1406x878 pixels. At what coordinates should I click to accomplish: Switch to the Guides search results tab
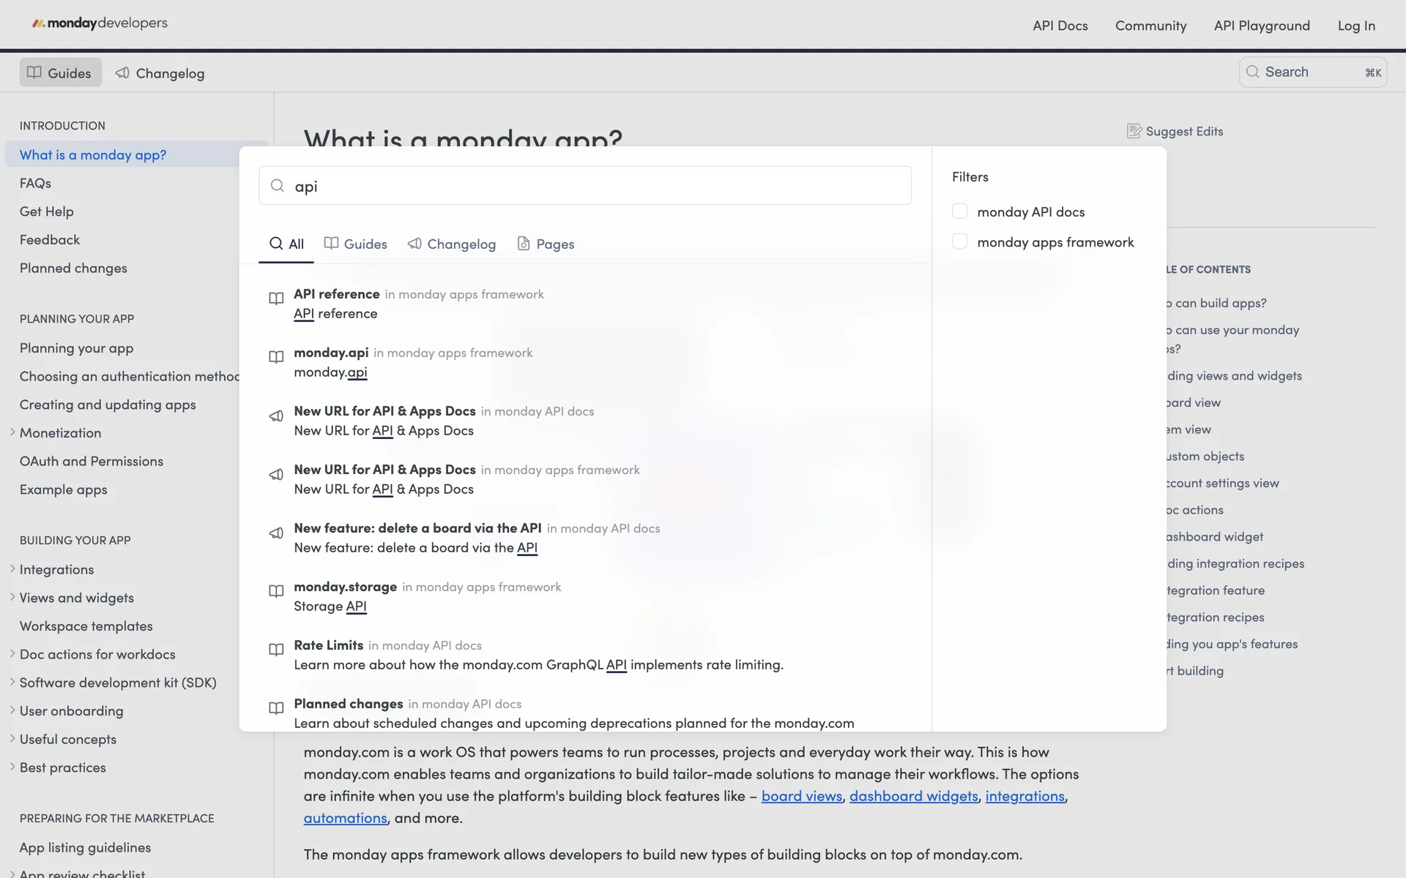pyautogui.click(x=355, y=244)
